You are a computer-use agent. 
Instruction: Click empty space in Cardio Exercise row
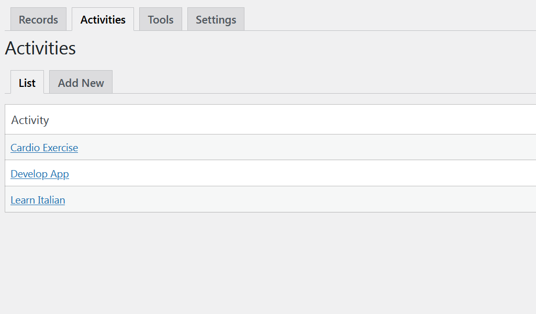[308, 147]
